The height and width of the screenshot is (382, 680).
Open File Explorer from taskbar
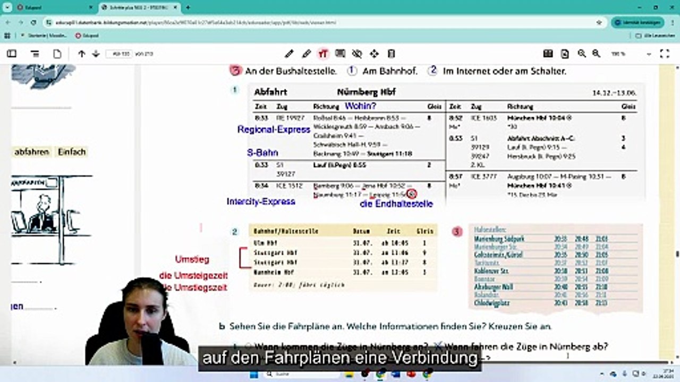349,375
